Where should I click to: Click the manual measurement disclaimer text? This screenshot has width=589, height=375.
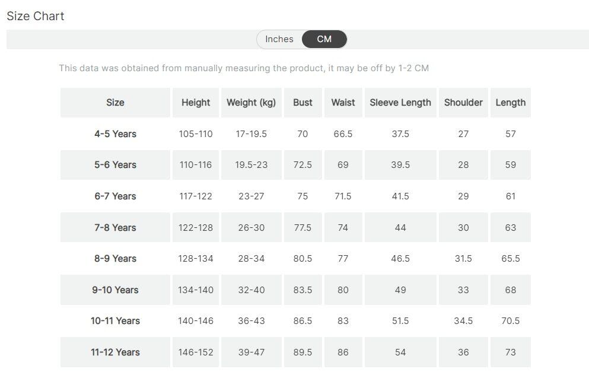243,68
